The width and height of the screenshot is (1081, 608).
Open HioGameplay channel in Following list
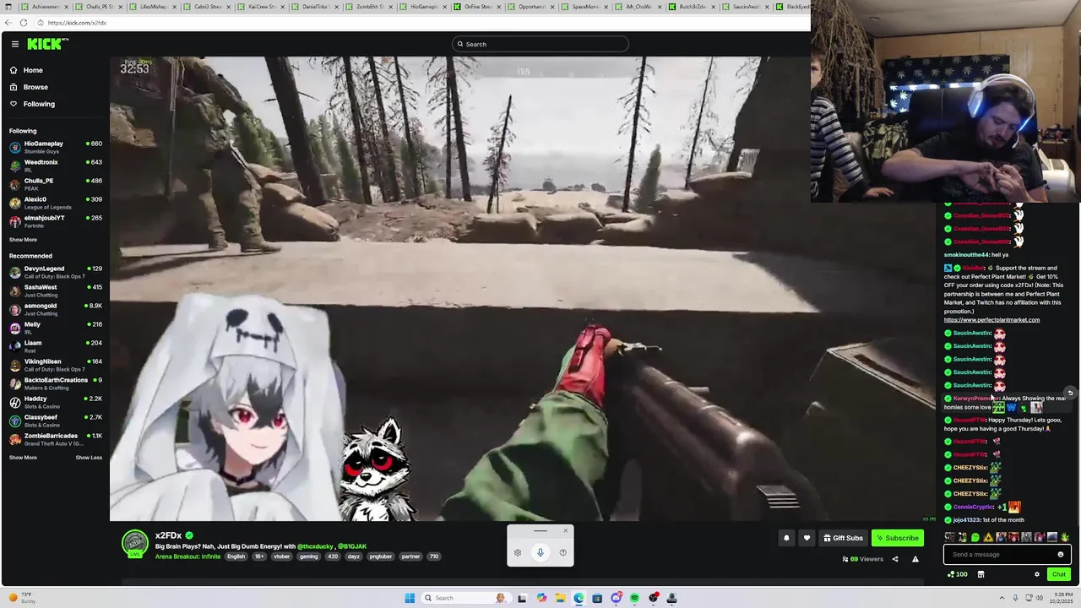tap(55, 147)
